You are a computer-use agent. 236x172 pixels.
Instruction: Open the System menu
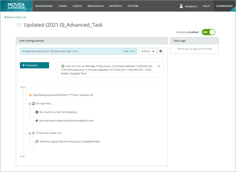(x=133, y=6)
